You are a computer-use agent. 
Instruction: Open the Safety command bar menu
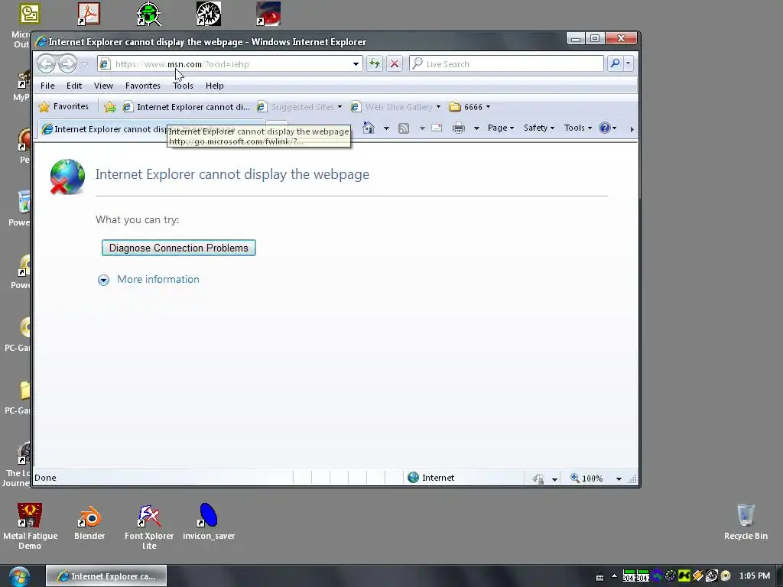[539, 128]
